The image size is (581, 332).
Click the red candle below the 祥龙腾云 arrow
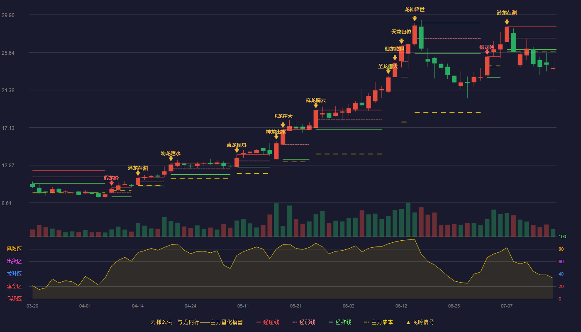point(316,119)
